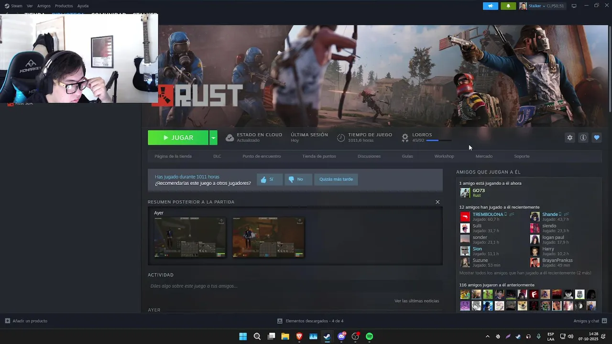Viewport: 612px width, 344px height.
Task: Open Tienda de puntos tab
Action: point(319,156)
